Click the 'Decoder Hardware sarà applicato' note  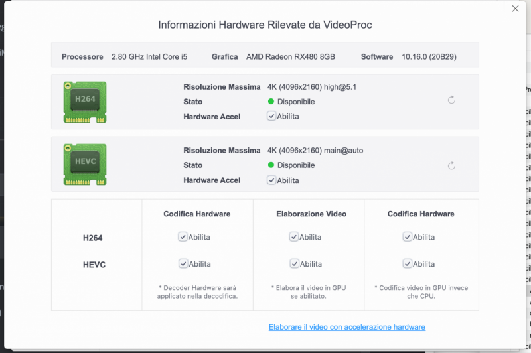pyautogui.click(x=197, y=292)
